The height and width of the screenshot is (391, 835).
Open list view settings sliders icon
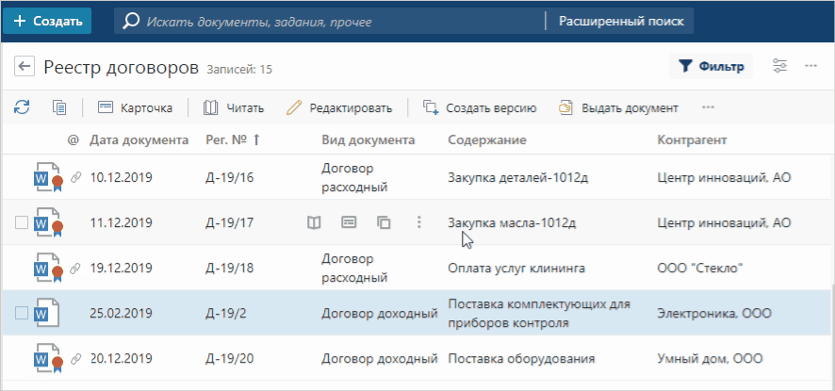click(779, 66)
